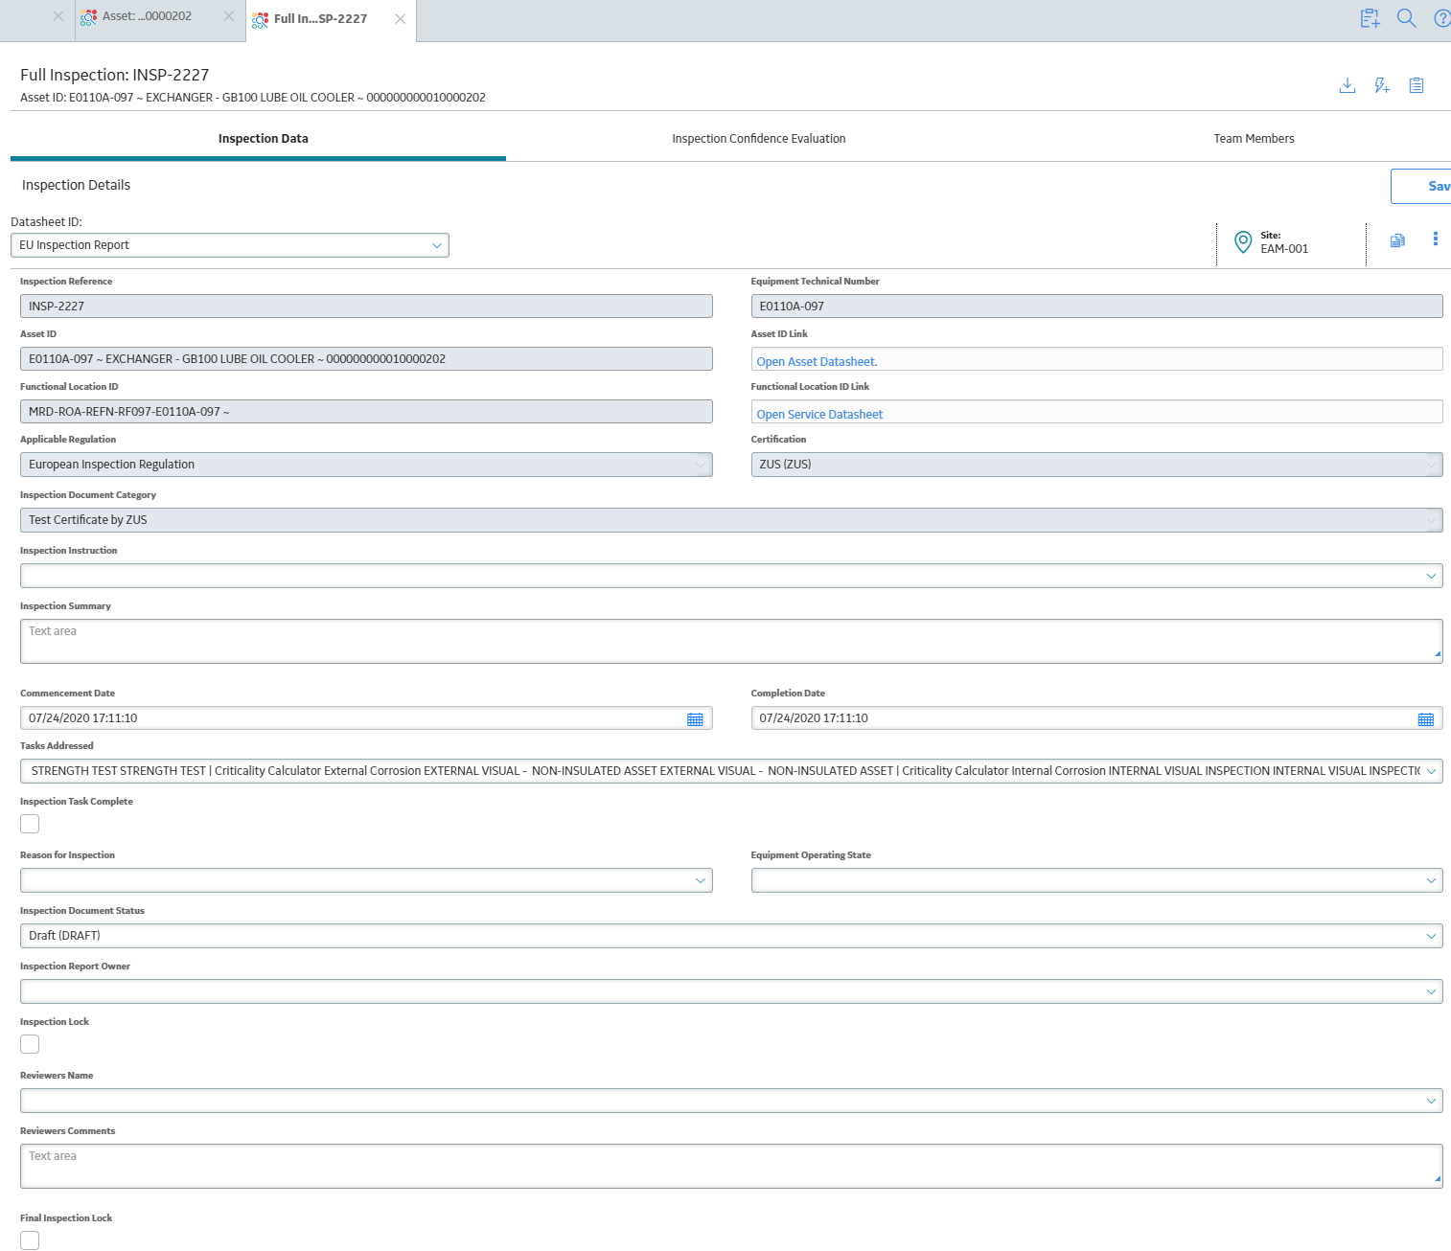The image size is (1451, 1251).
Task: Click the Save button
Action: coord(1421,187)
